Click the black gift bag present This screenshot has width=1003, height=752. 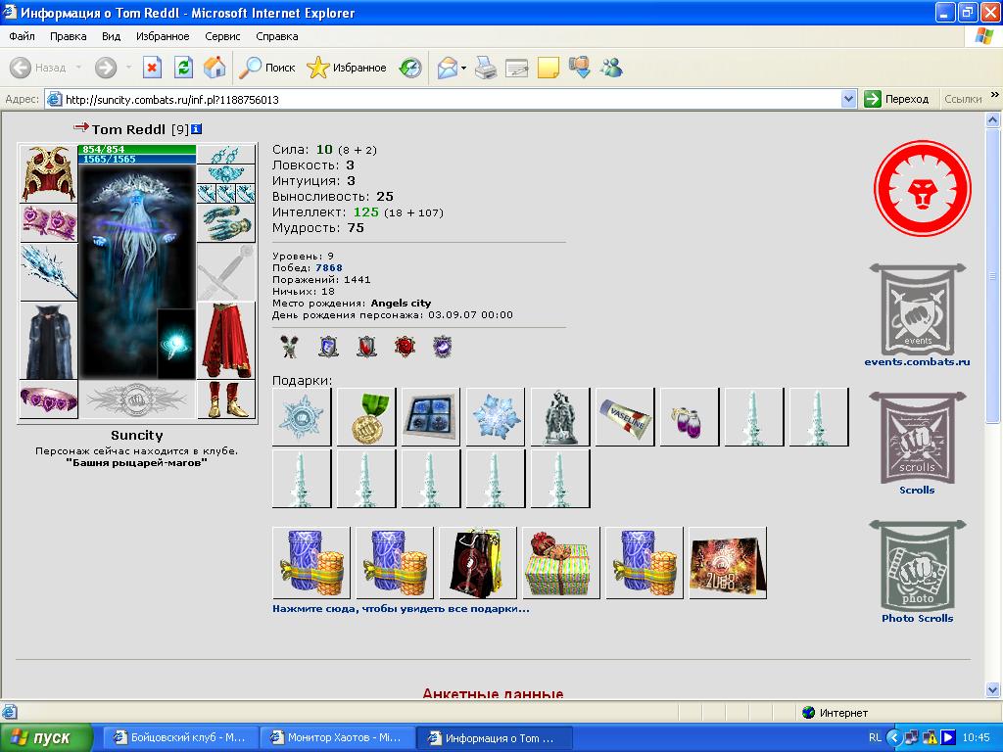478,563
